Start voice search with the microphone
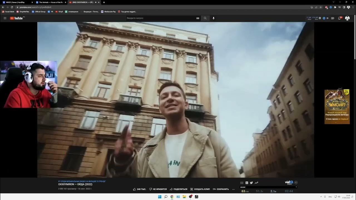This screenshot has width=356, height=200. tap(214, 18)
